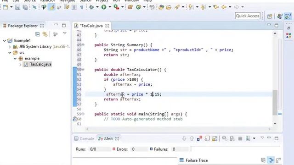Click the Open Type icon
The width and height of the screenshot is (294, 165).
161,7
